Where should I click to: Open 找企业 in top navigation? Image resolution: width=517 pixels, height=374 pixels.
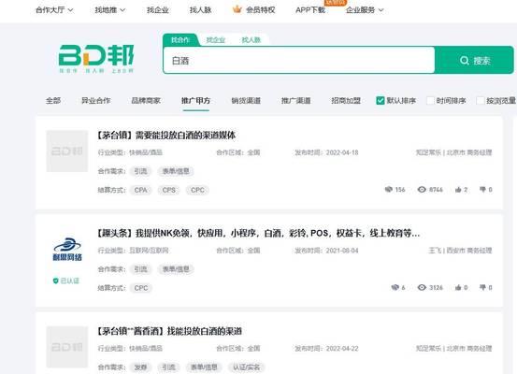[158, 10]
